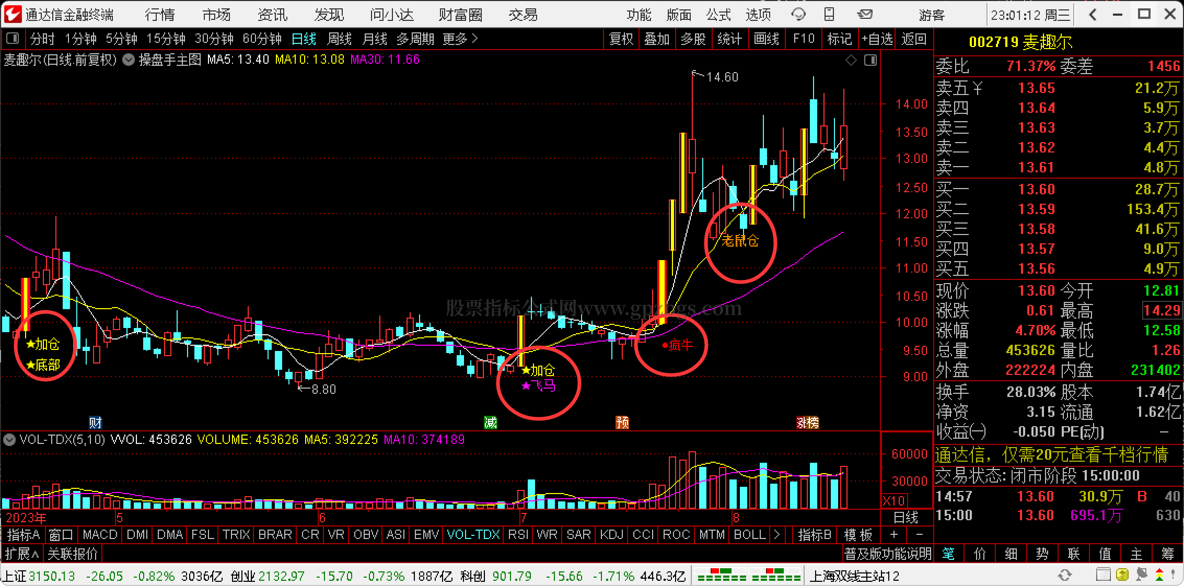Select the 筹 chip distribution tab

pyautogui.click(x=1168, y=554)
